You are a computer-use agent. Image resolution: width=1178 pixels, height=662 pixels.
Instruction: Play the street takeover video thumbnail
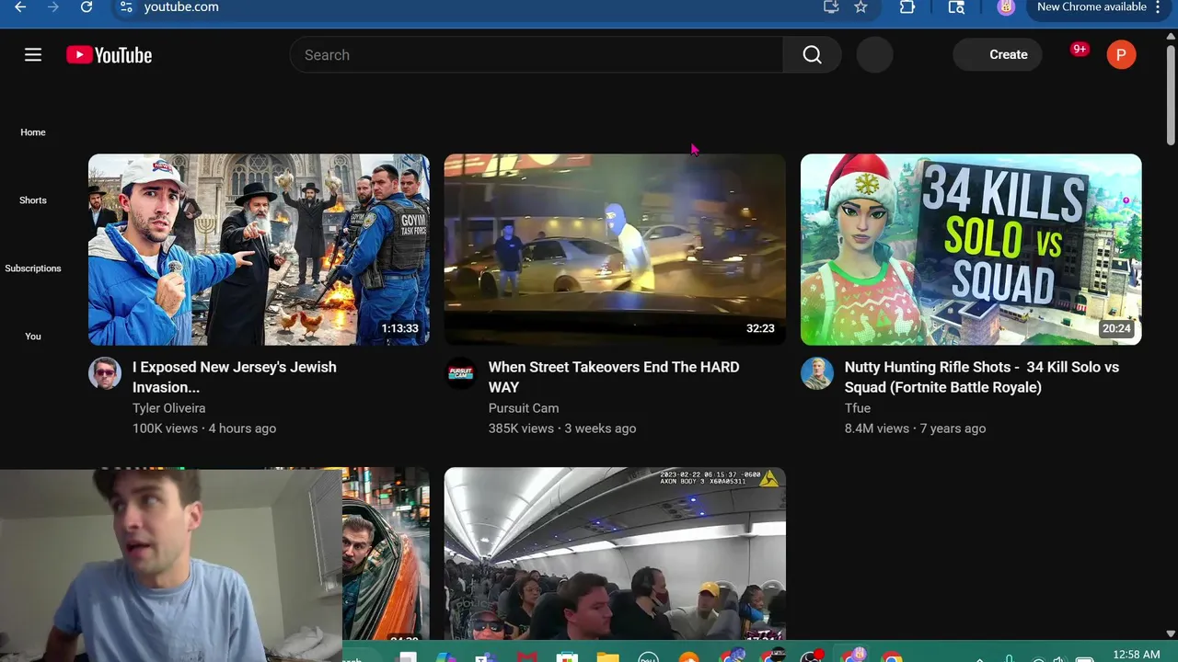(615, 249)
